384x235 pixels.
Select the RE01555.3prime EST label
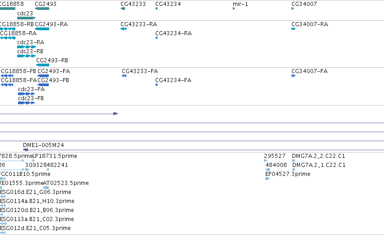tap(22, 183)
